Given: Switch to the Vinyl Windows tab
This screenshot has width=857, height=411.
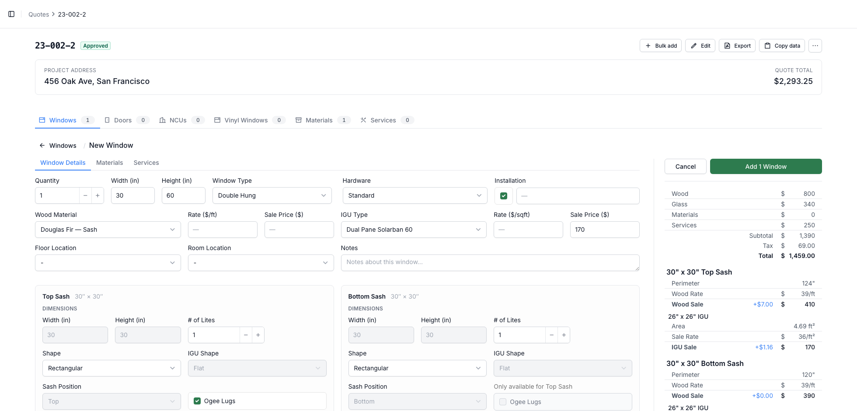Looking at the screenshot, I should coord(250,120).
